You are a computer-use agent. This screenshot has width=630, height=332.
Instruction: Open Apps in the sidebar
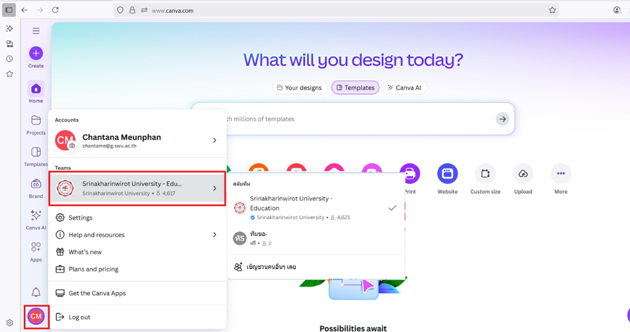pyautogui.click(x=36, y=252)
